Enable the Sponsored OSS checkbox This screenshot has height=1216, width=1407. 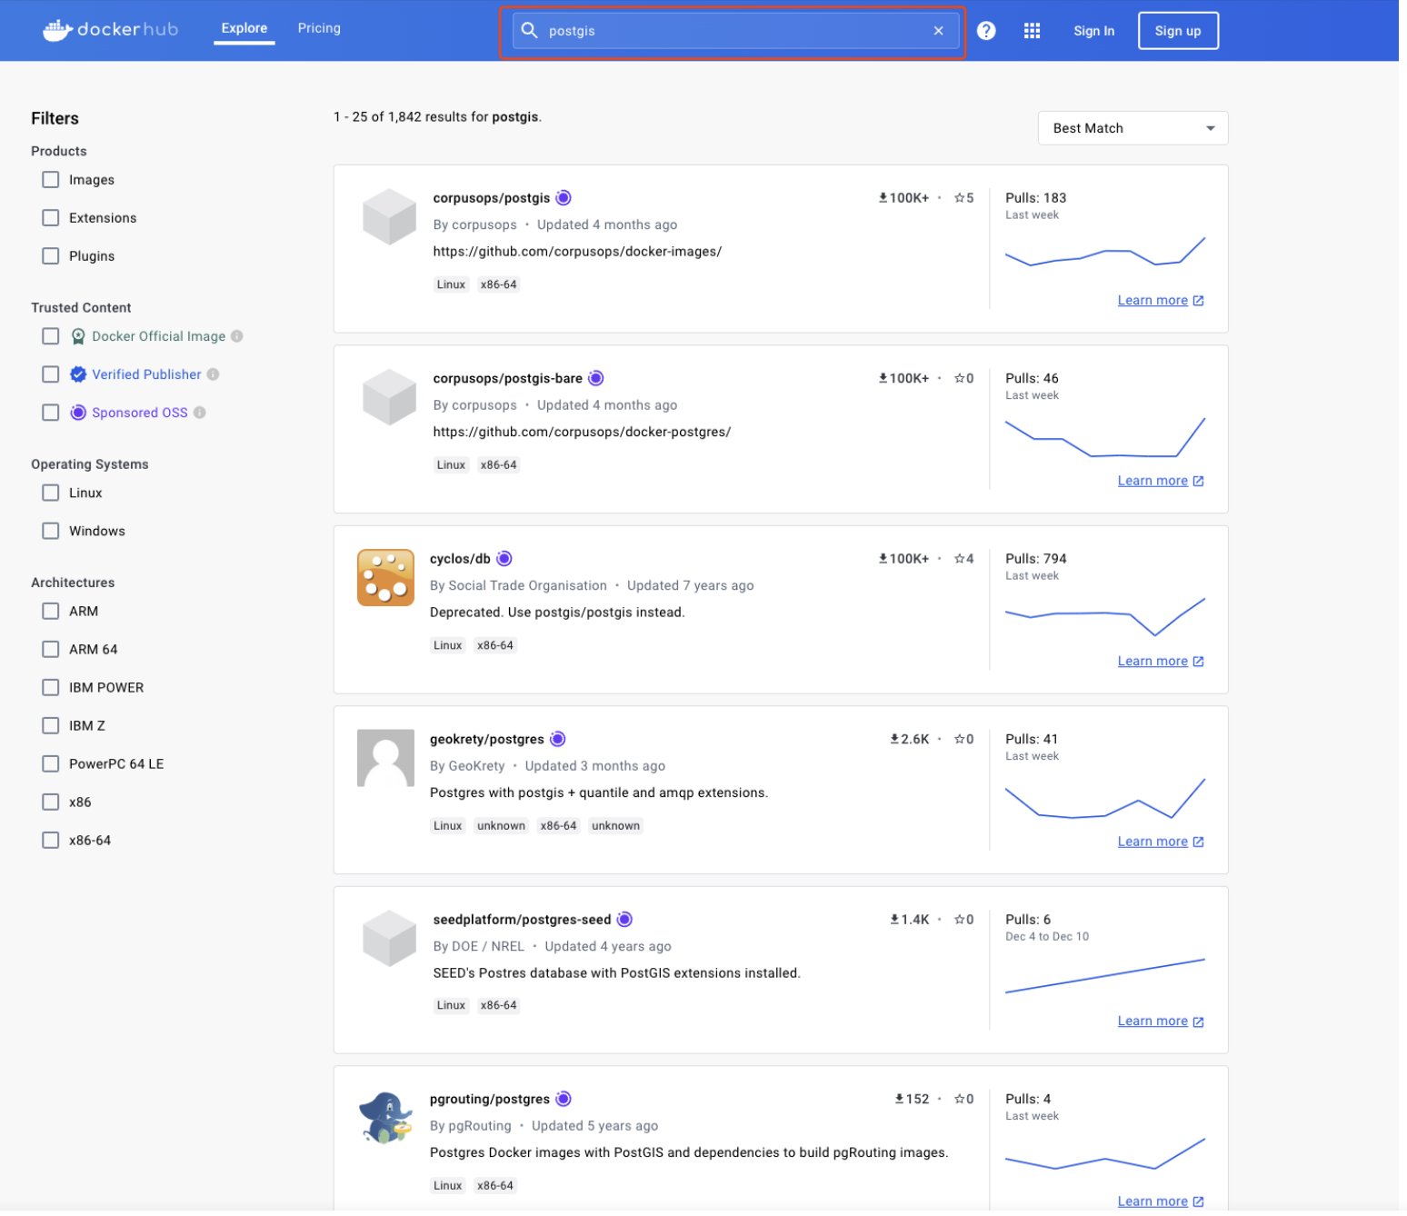(x=51, y=414)
